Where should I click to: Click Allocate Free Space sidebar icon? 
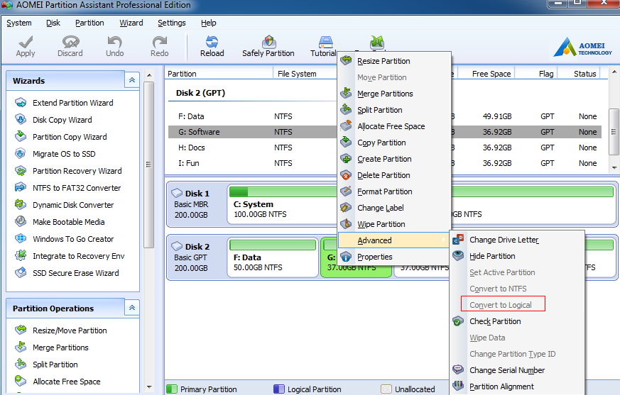(x=21, y=382)
